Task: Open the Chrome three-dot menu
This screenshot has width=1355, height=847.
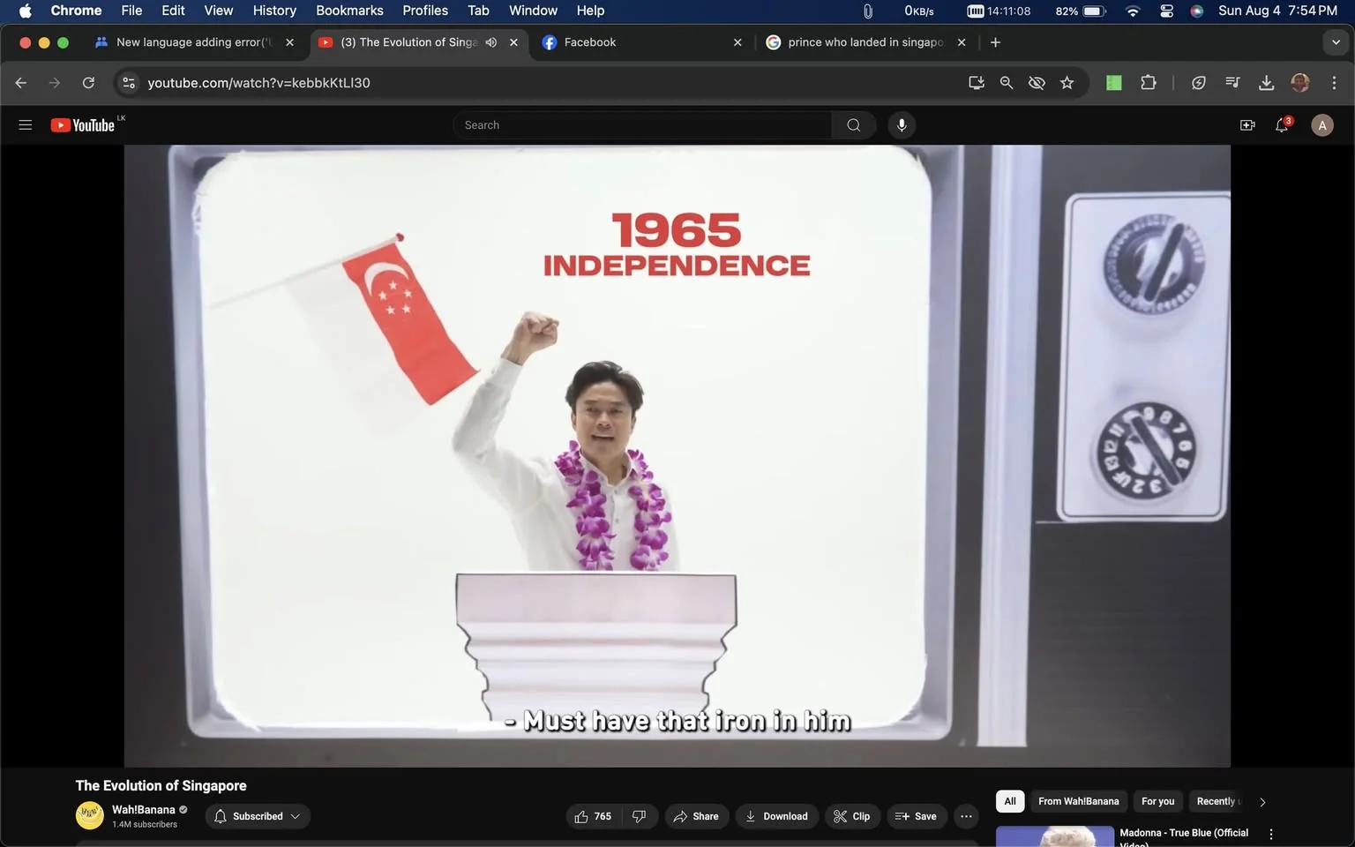Action: (x=1334, y=83)
